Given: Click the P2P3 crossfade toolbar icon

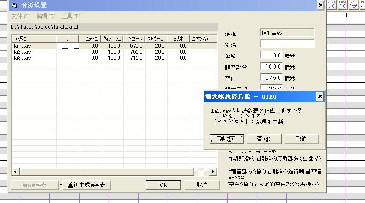Looking at the screenshot, I should coord(332,5).
